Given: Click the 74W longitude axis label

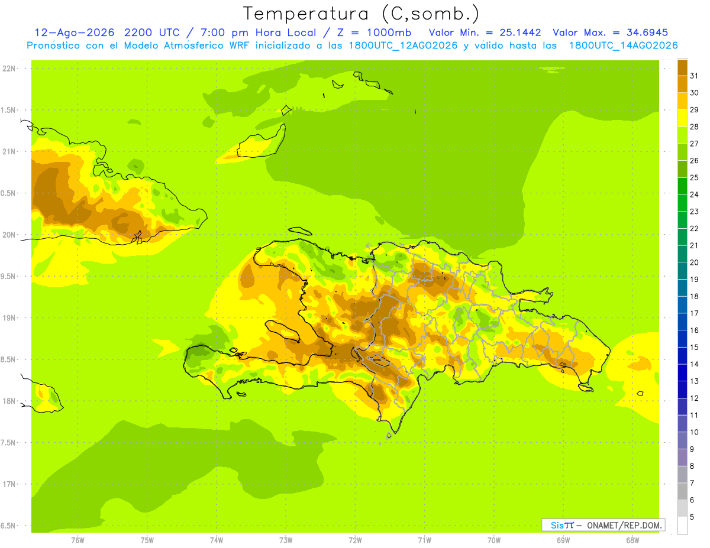Looking at the screenshot, I should (x=216, y=540).
